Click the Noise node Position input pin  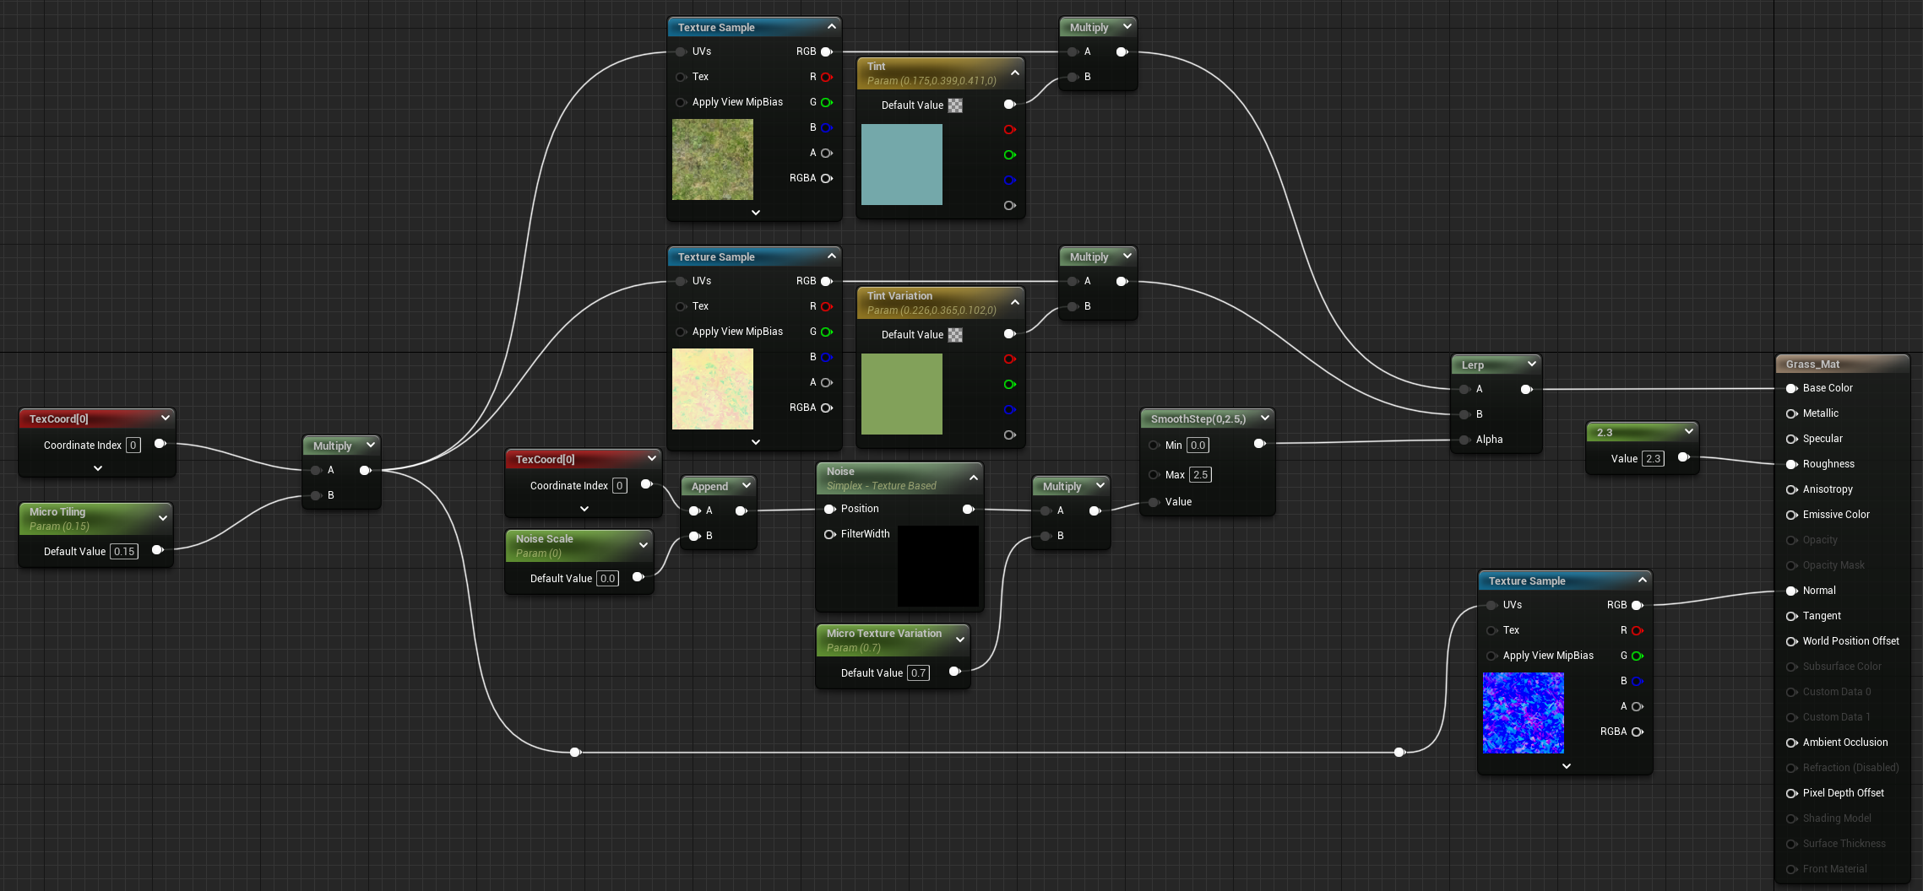[x=829, y=509]
